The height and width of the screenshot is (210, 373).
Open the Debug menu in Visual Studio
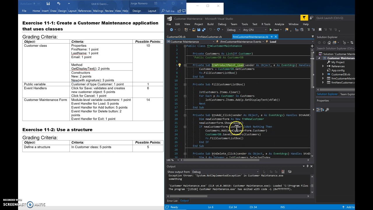tap(222, 24)
